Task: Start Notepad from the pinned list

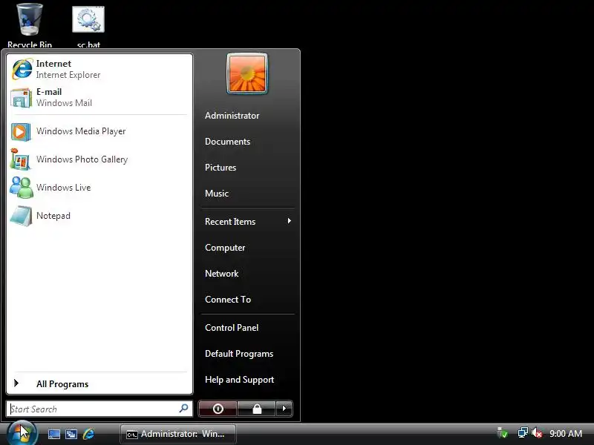Action: point(99,216)
